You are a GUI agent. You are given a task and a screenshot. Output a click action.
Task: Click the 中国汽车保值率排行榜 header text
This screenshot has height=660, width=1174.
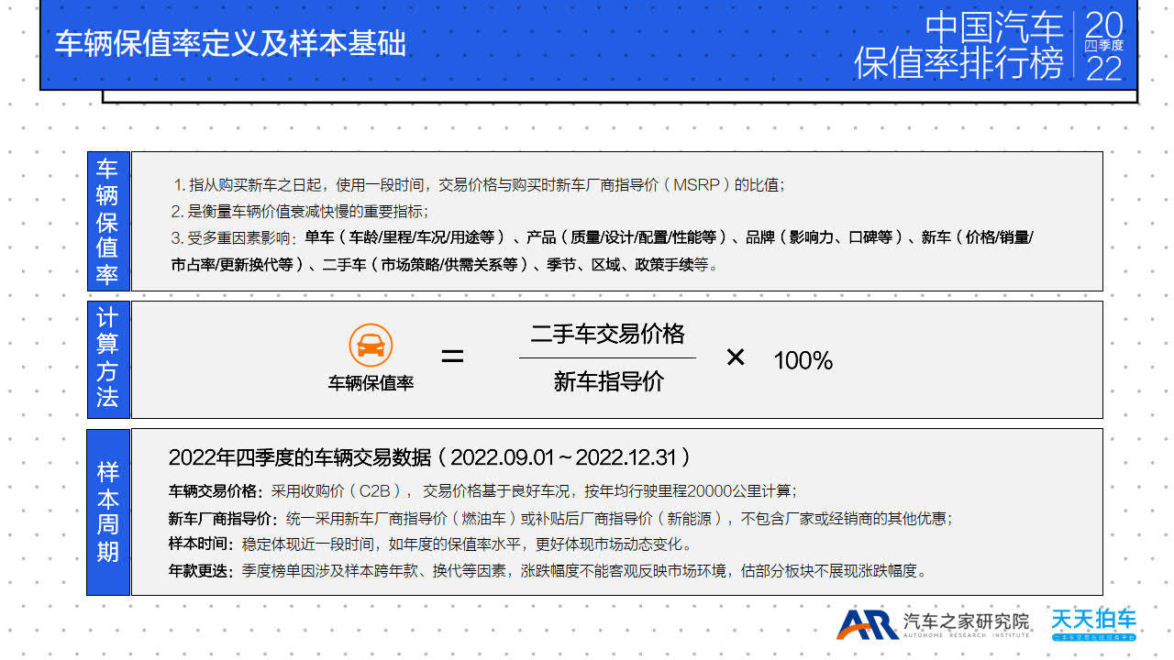(x=958, y=46)
